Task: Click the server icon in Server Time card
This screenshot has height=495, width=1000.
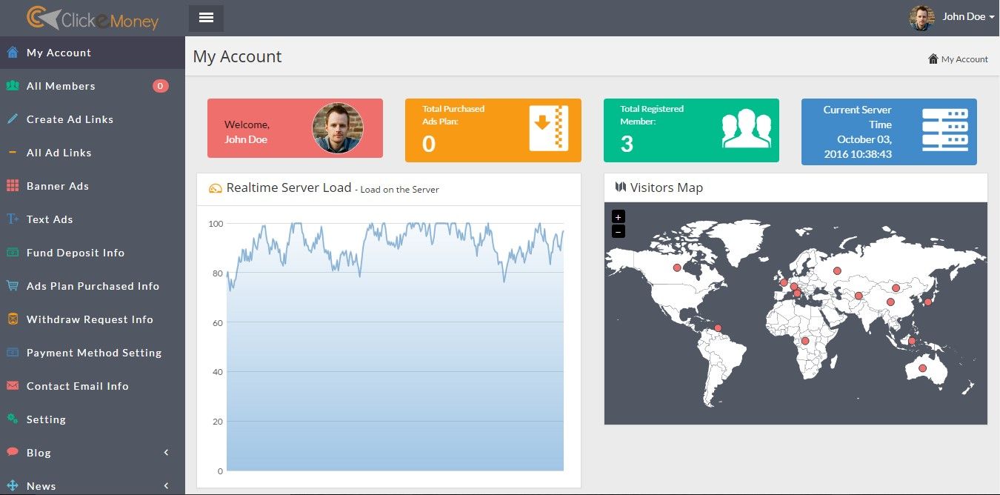Action: (x=945, y=130)
